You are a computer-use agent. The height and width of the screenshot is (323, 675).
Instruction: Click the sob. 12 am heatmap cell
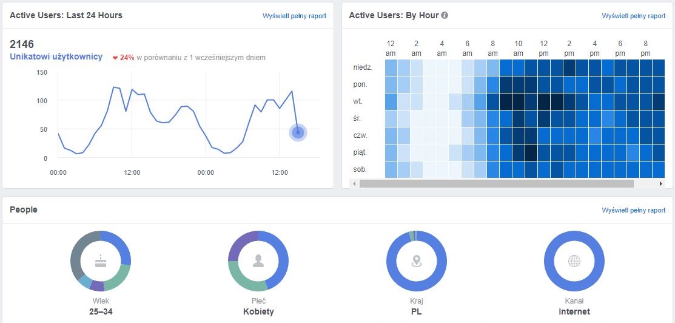point(391,169)
